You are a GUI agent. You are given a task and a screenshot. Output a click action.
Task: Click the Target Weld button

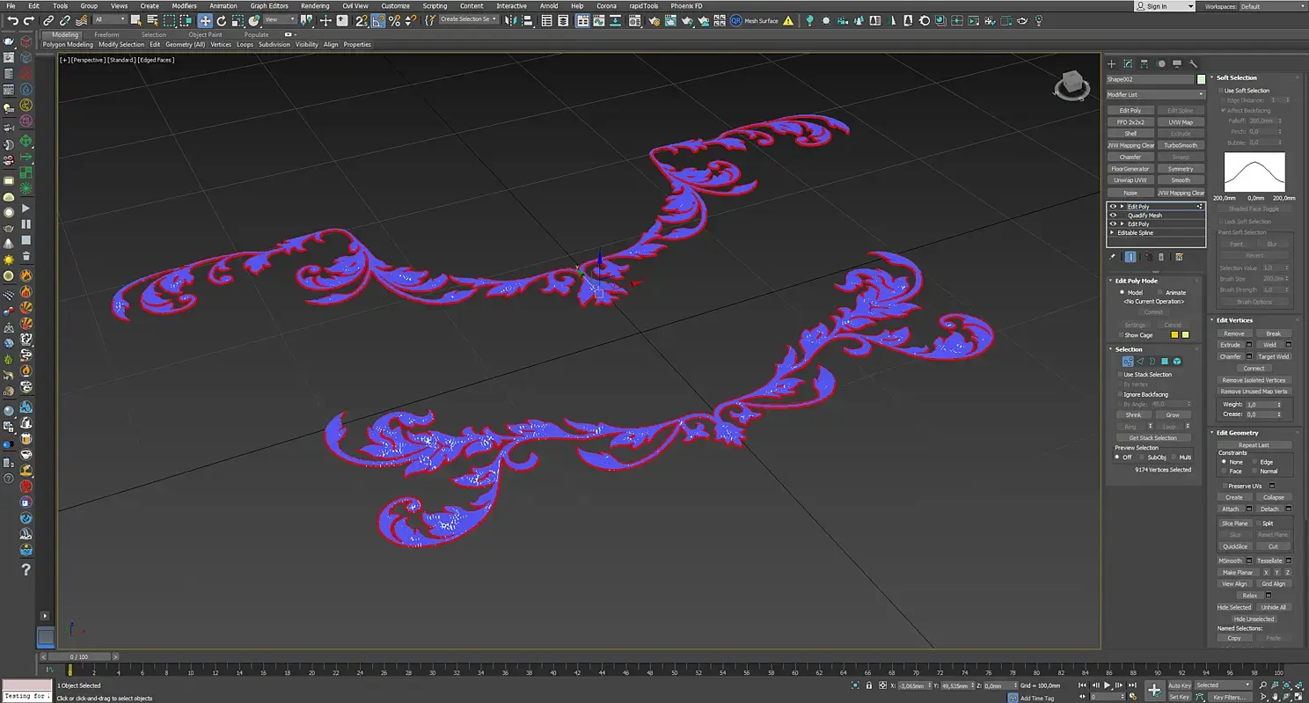(x=1273, y=356)
